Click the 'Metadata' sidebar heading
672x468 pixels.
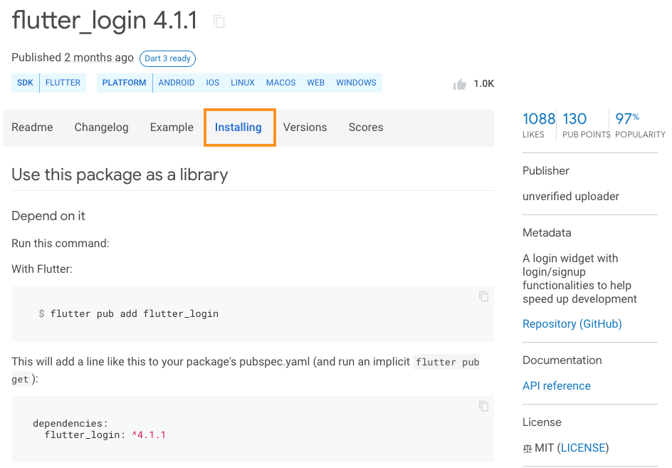pyautogui.click(x=547, y=232)
